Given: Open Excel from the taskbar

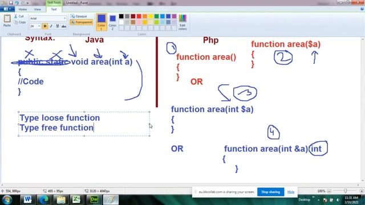Looking at the screenshot, I should (76, 199).
